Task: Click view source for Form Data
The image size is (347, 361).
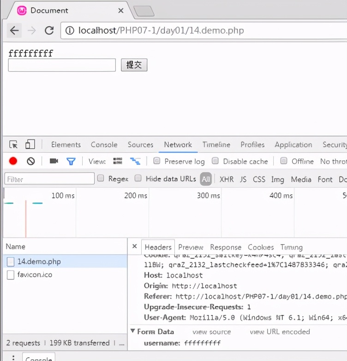Action: pyautogui.click(x=211, y=332)
